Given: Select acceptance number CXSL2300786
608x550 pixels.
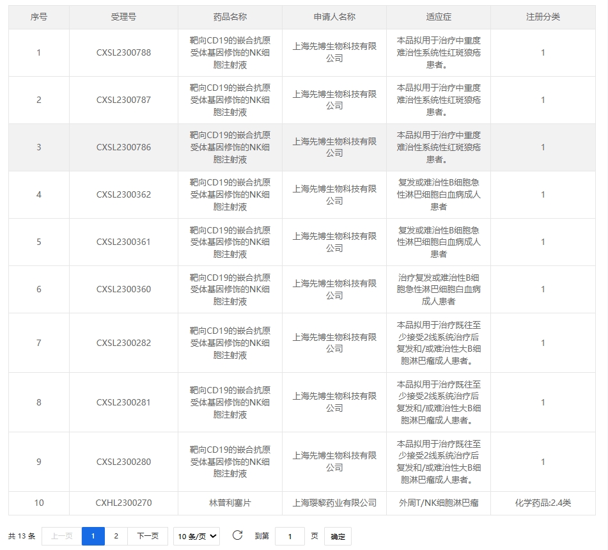Looking at the screenshot, I should (x=123, y=147).
